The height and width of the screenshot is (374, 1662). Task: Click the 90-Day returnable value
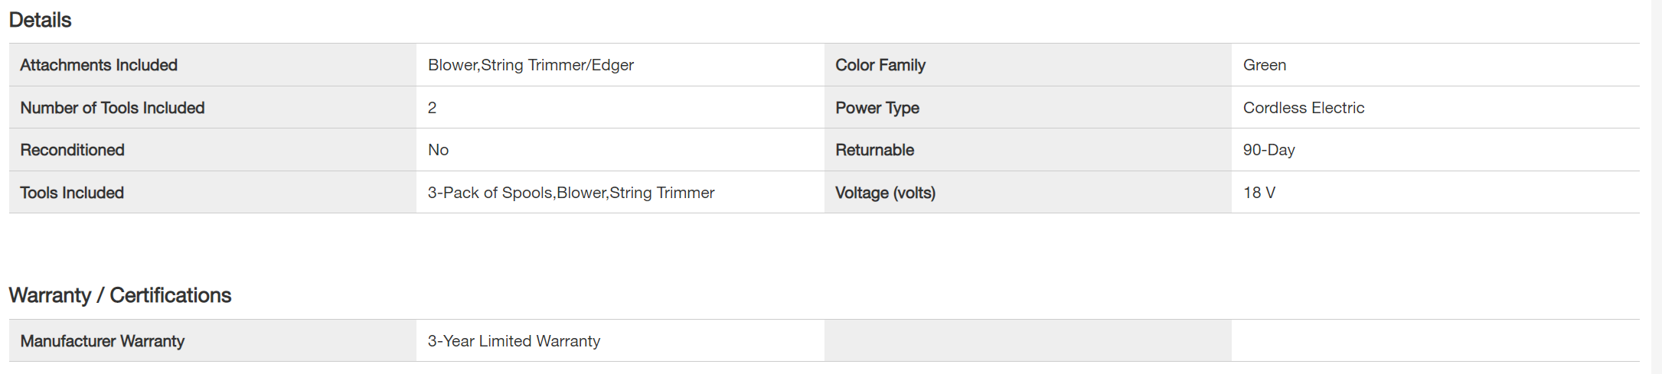(x=1269, y=150)
